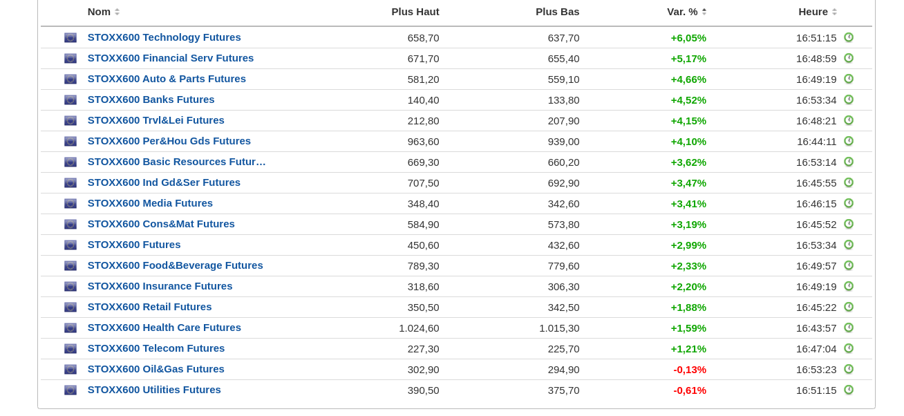
Task: Open the STOXX600 Food&Beverage Futures link
Action: (x=175, y=265)
